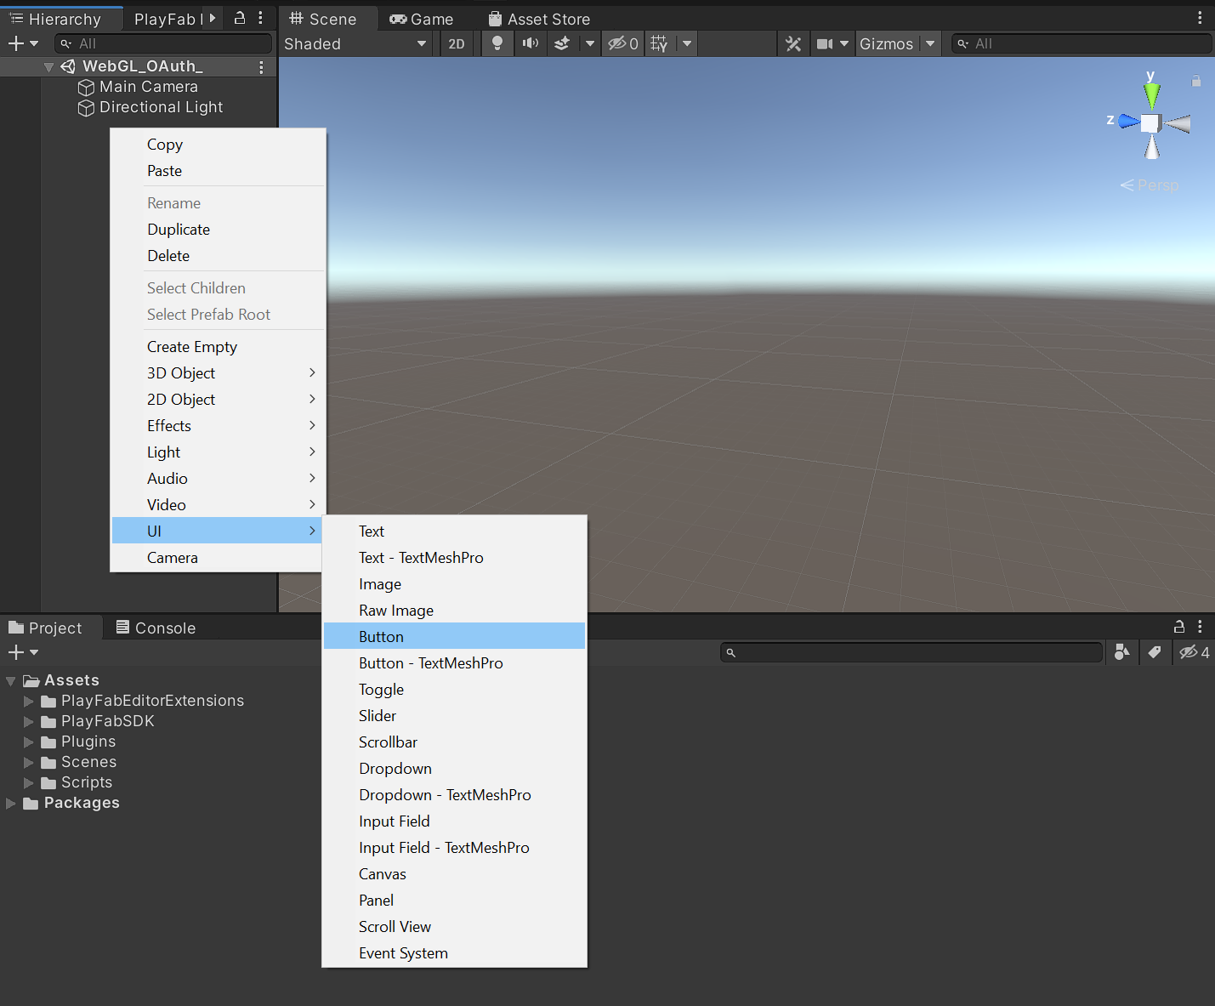This screenshot has height=1006, width=1215.
Task: Toggle the Project panel lock icon
Action: pos(1178,627)
